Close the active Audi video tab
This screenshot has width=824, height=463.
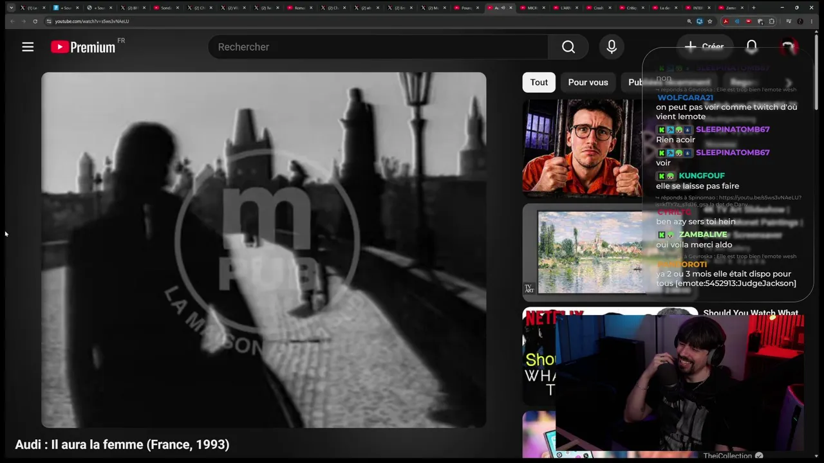(x=511, y=8)
